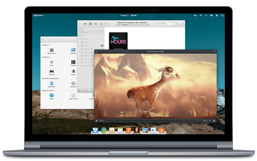Open Printers settings
Viewport: 257px width, 161px height.
52,72
